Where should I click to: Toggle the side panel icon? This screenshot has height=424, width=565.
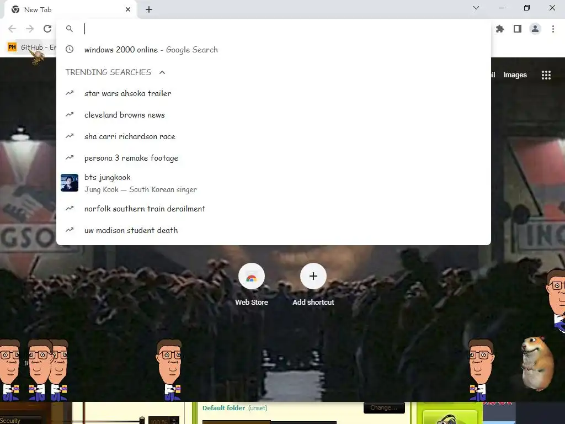tap(518, 29)
